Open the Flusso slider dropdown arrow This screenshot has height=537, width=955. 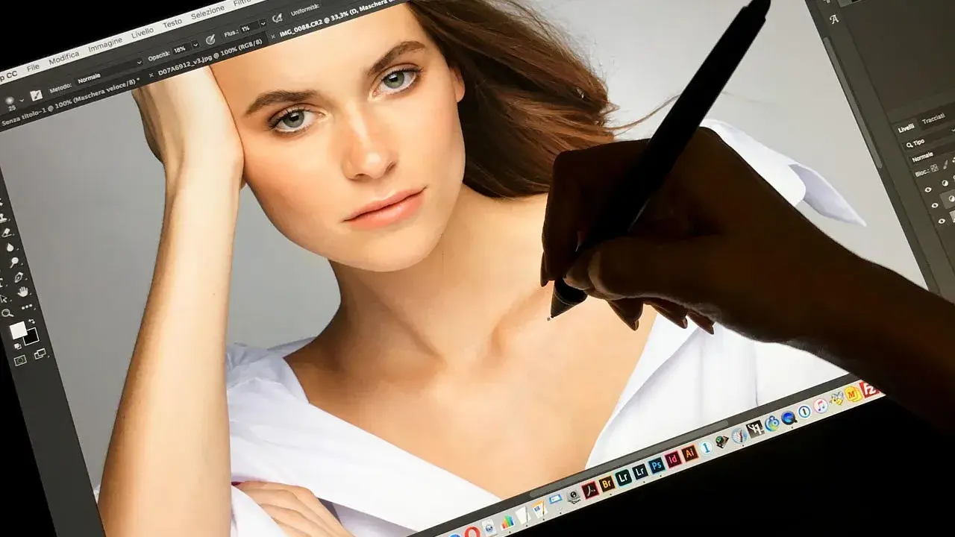point(263,24)
